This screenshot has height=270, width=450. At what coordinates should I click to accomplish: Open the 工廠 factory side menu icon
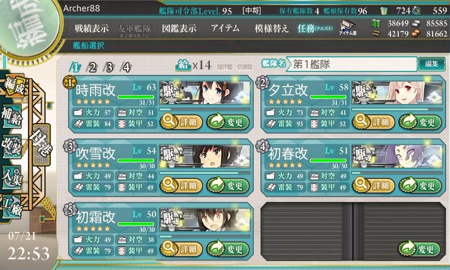[12, 207]
